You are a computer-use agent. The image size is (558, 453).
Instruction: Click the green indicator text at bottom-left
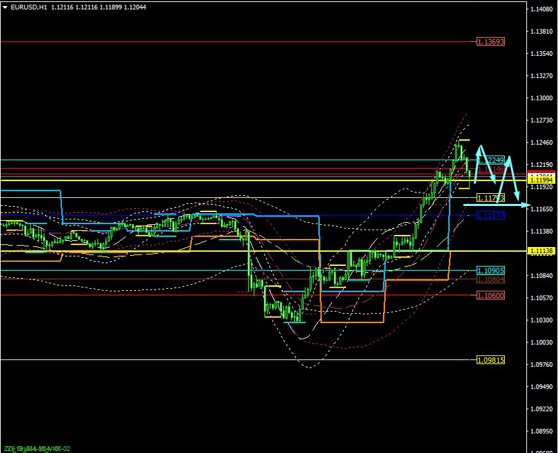pyautogui.click(x=37, y=448)
